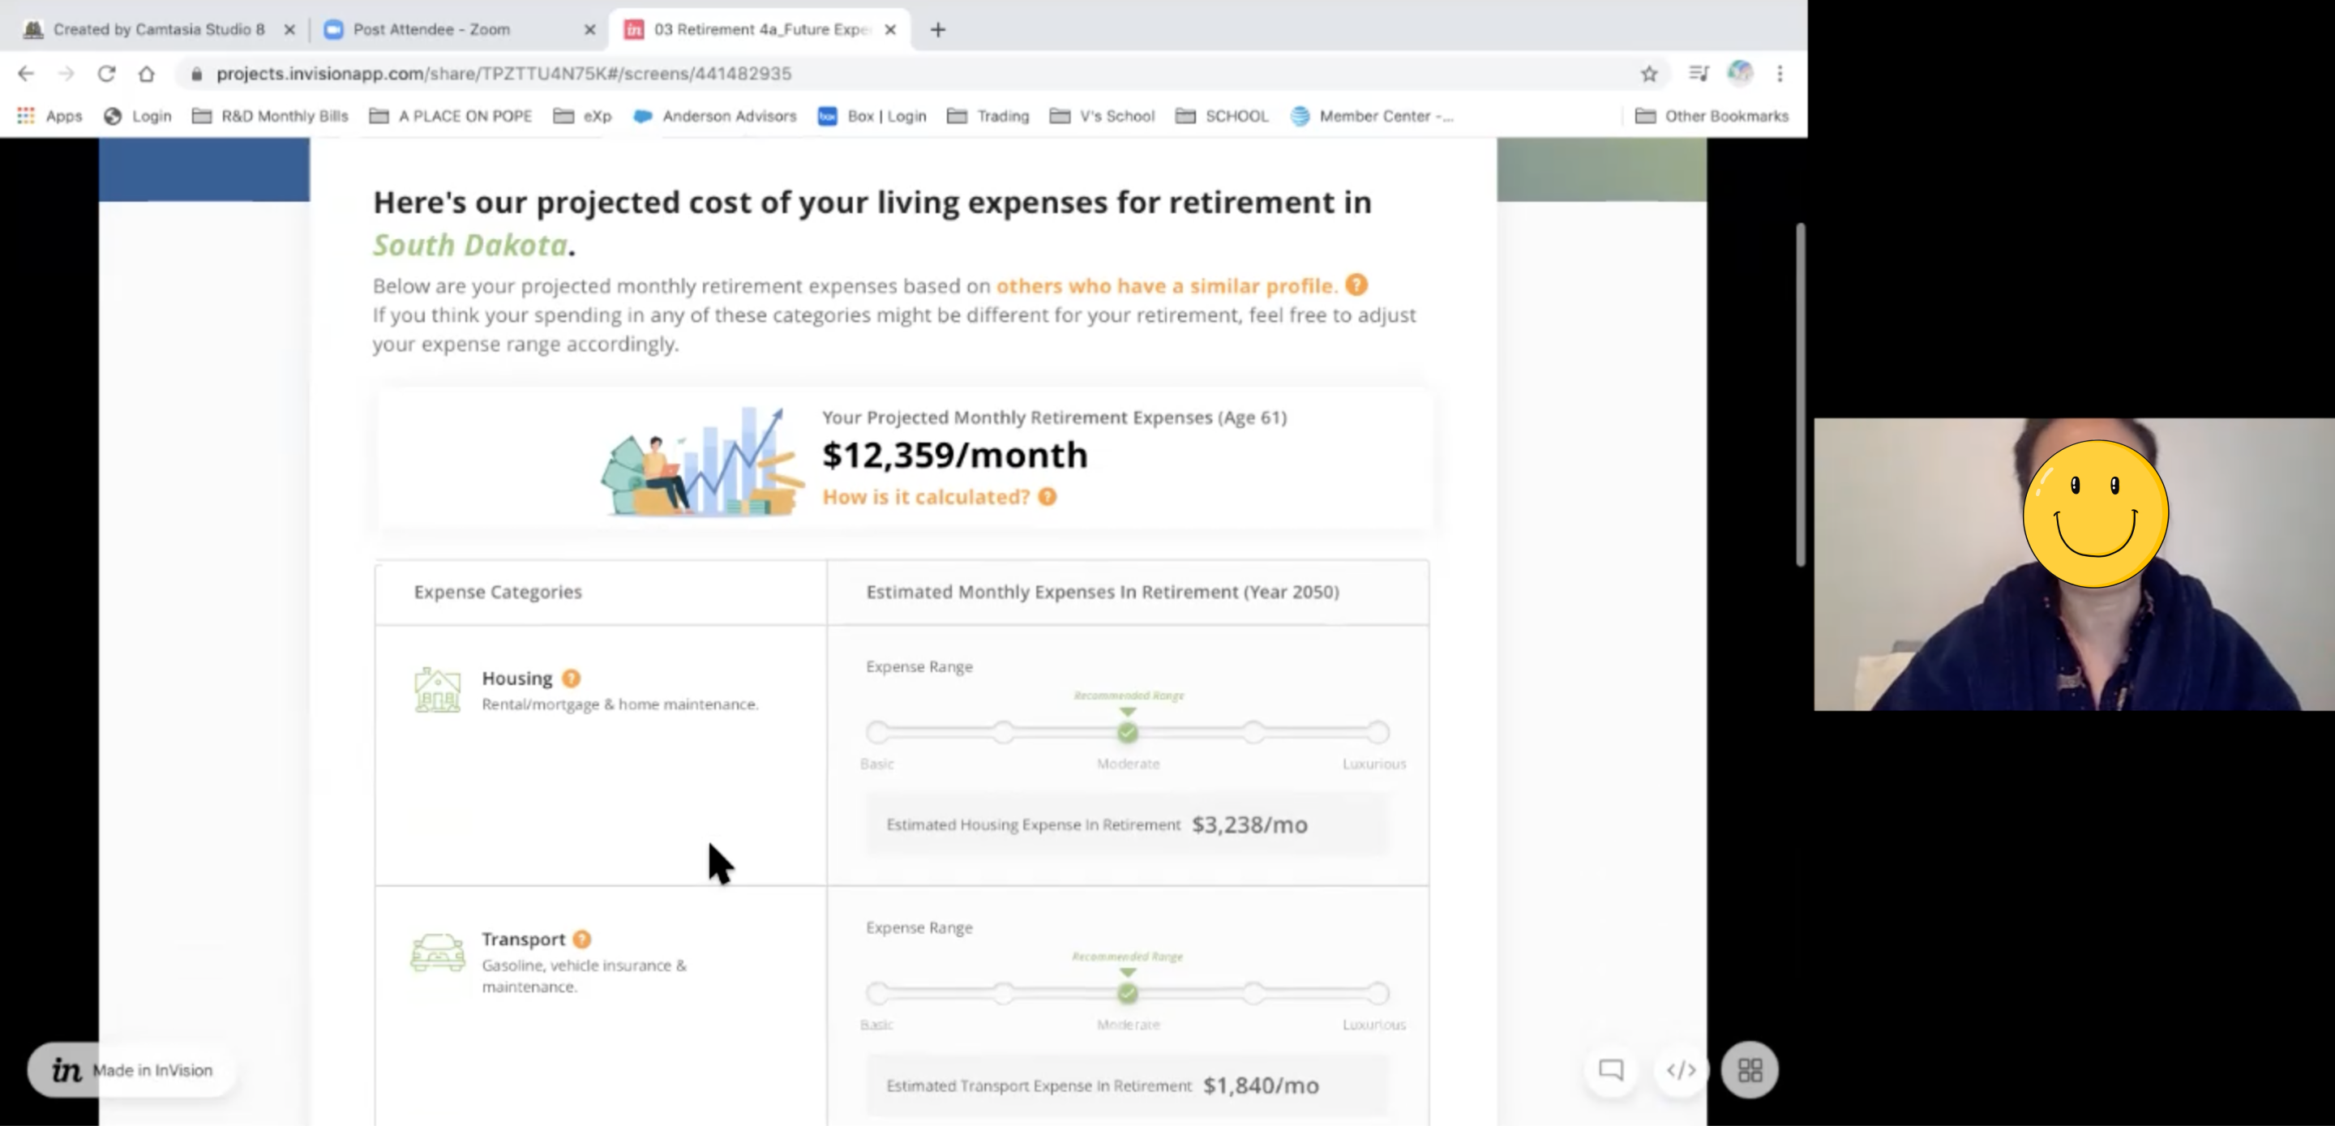
Task: Set Transport expense slider to Basic
Action: pyautogui.click(x=877, y=994)
